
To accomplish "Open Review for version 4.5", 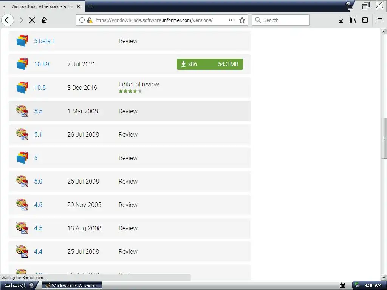I will 128,228.
